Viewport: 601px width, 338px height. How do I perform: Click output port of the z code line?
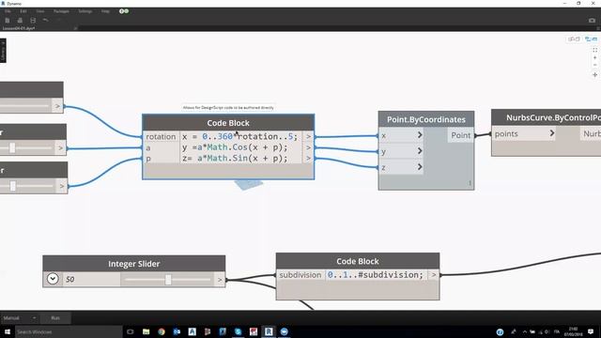pyautogui.click(x=308, y=159)
